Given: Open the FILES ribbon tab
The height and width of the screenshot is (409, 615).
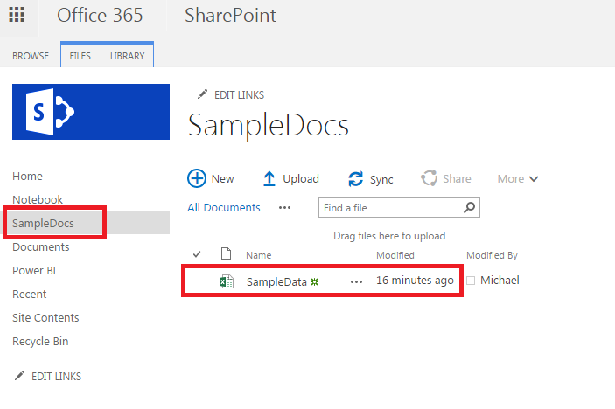Looking at the screenshot, I should click(80, 56).
